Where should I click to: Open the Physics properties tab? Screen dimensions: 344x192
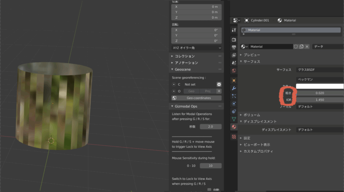click(234, 104)
